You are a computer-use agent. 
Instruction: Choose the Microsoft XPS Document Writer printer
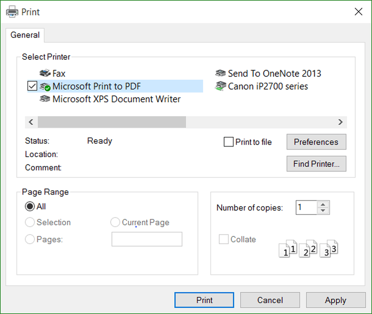(116, 99)
